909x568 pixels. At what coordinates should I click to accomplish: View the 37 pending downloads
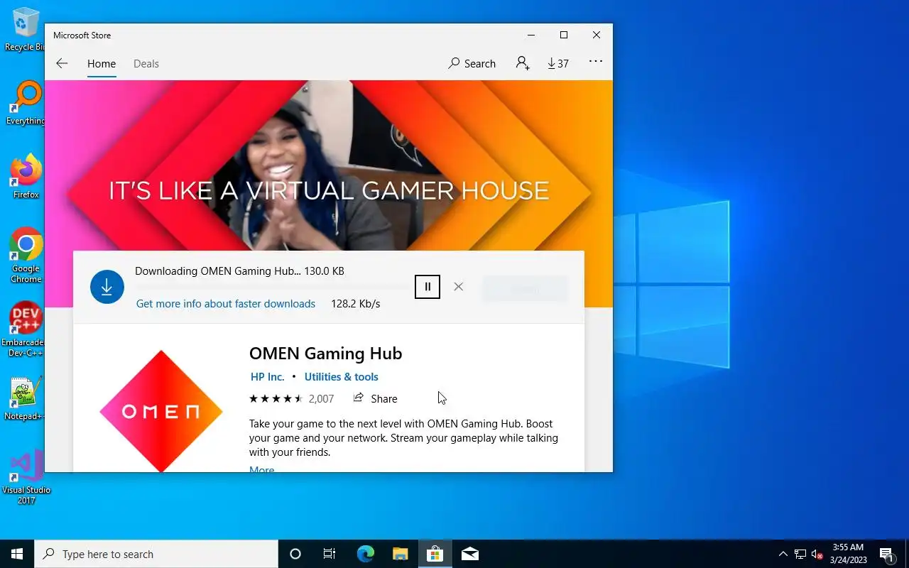click(558, 63)
